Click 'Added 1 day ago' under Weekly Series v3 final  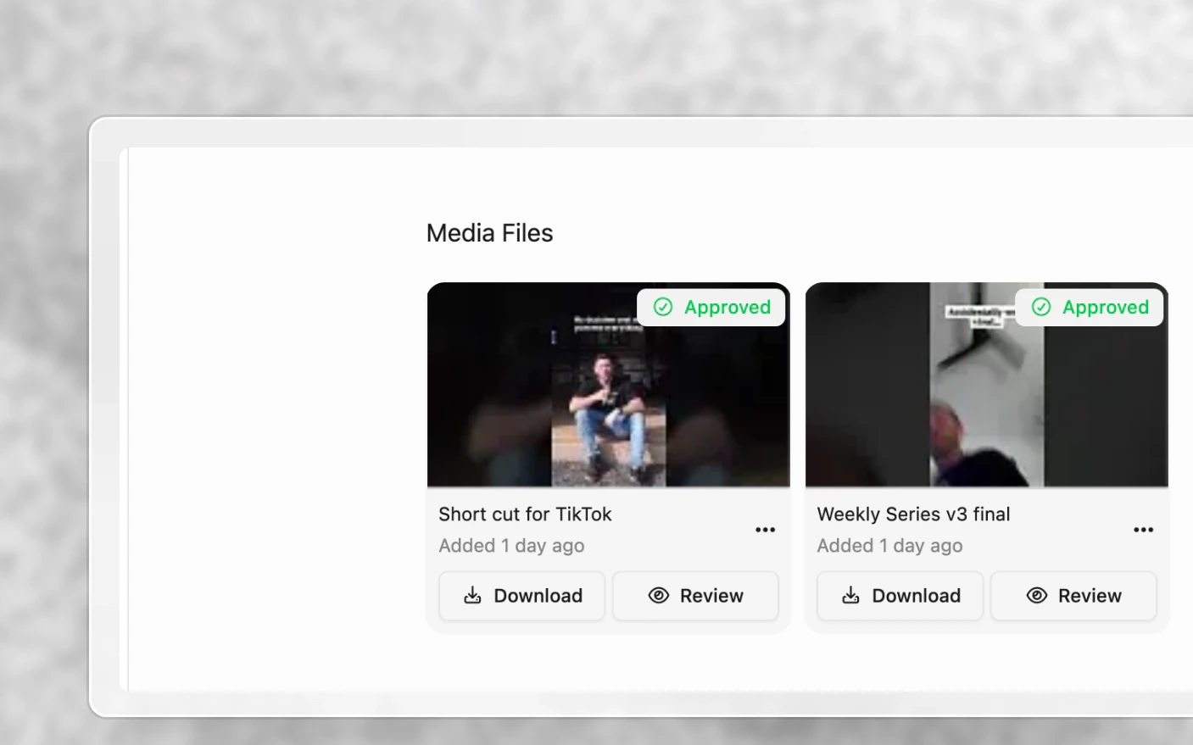coord(889,546)
